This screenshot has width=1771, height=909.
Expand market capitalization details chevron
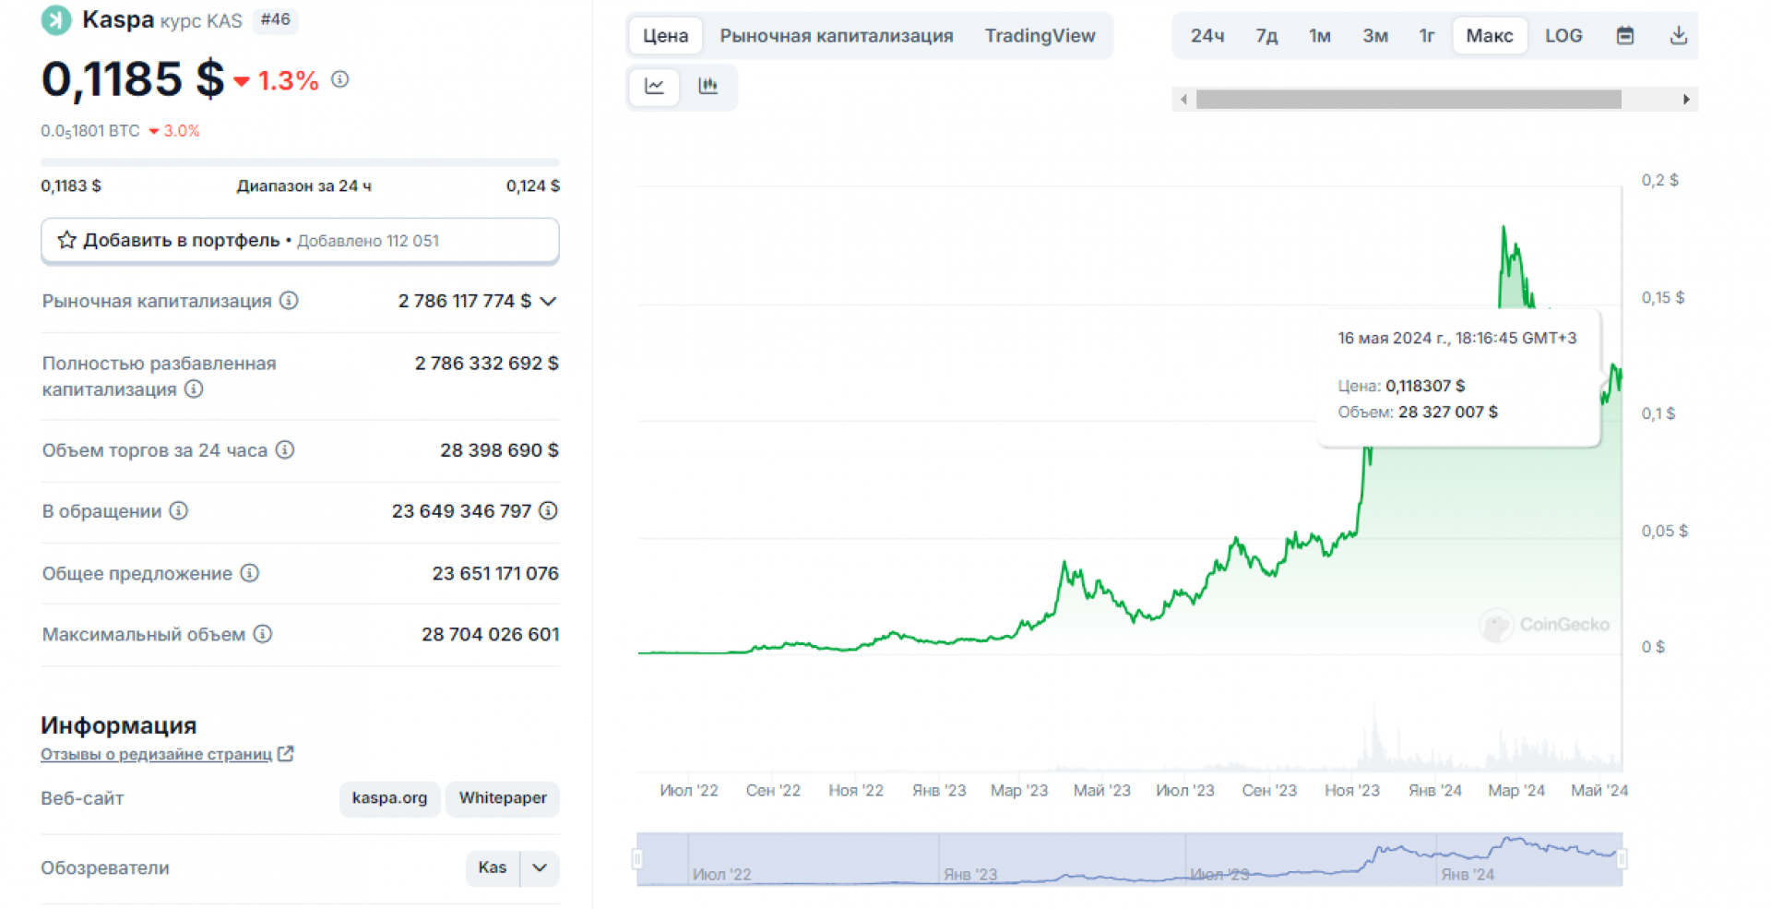click(x=548, y=302)
